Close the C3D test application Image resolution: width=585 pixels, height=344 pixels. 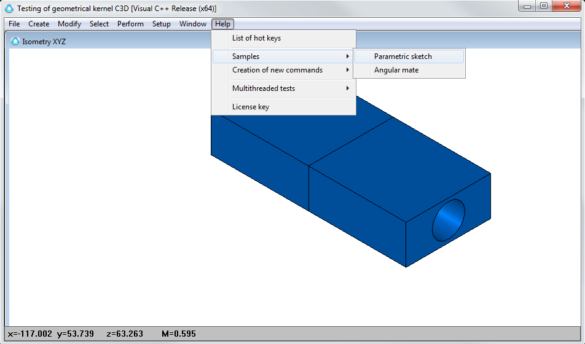(567, 6)
